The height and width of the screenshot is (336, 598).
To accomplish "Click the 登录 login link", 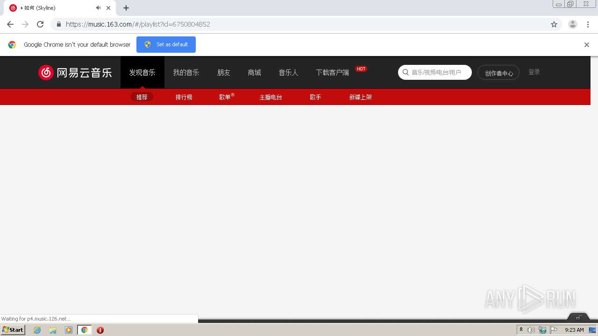I will [x=534, y=72].
